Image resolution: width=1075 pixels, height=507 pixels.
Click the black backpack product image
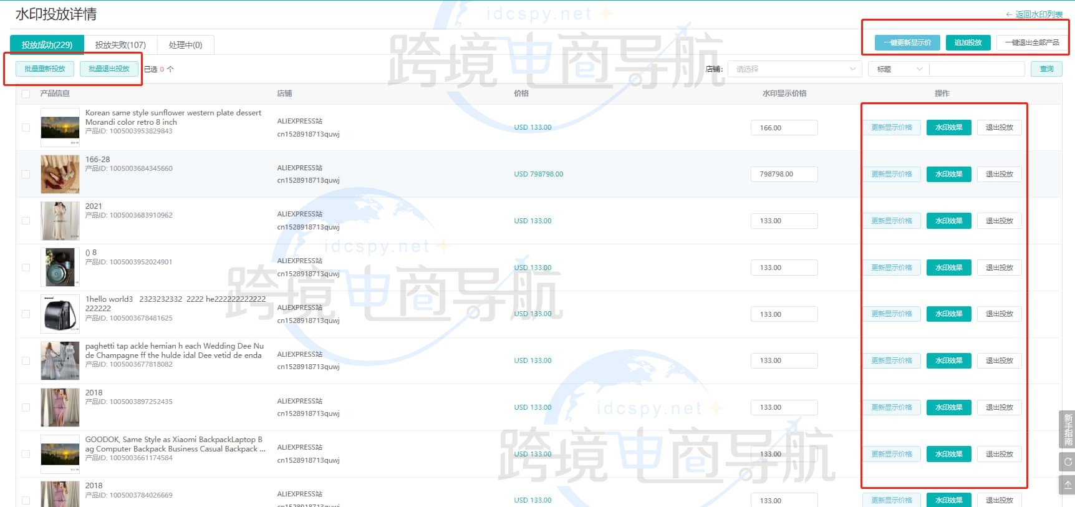coord(60,314)
